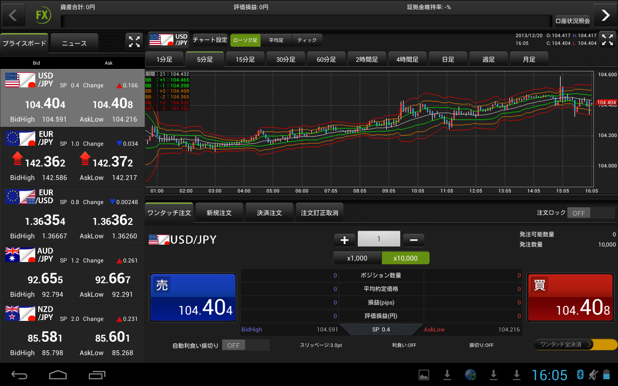Open Android recent apps button
This screenshot has width=618, height=386.
(x=97, y=375)
